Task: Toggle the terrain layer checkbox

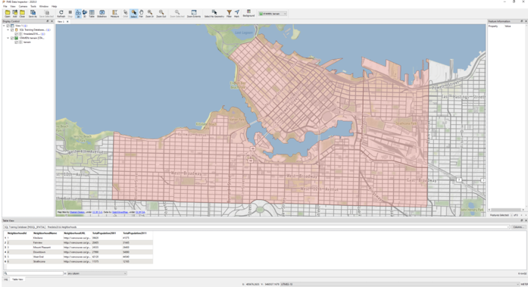Action: coord(16,42)
